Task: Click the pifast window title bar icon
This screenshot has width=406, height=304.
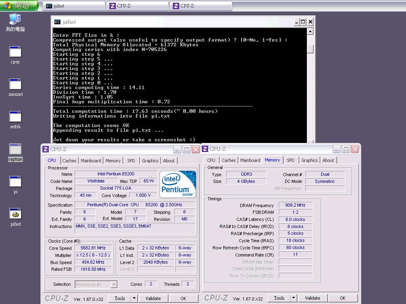Action: pyautogui.click(x=57, y=22)
